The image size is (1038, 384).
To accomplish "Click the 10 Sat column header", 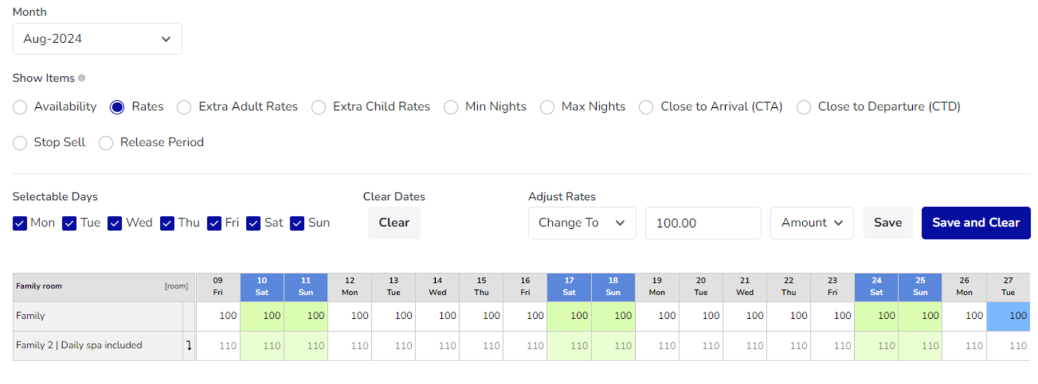I will click(x=262, y=287).
